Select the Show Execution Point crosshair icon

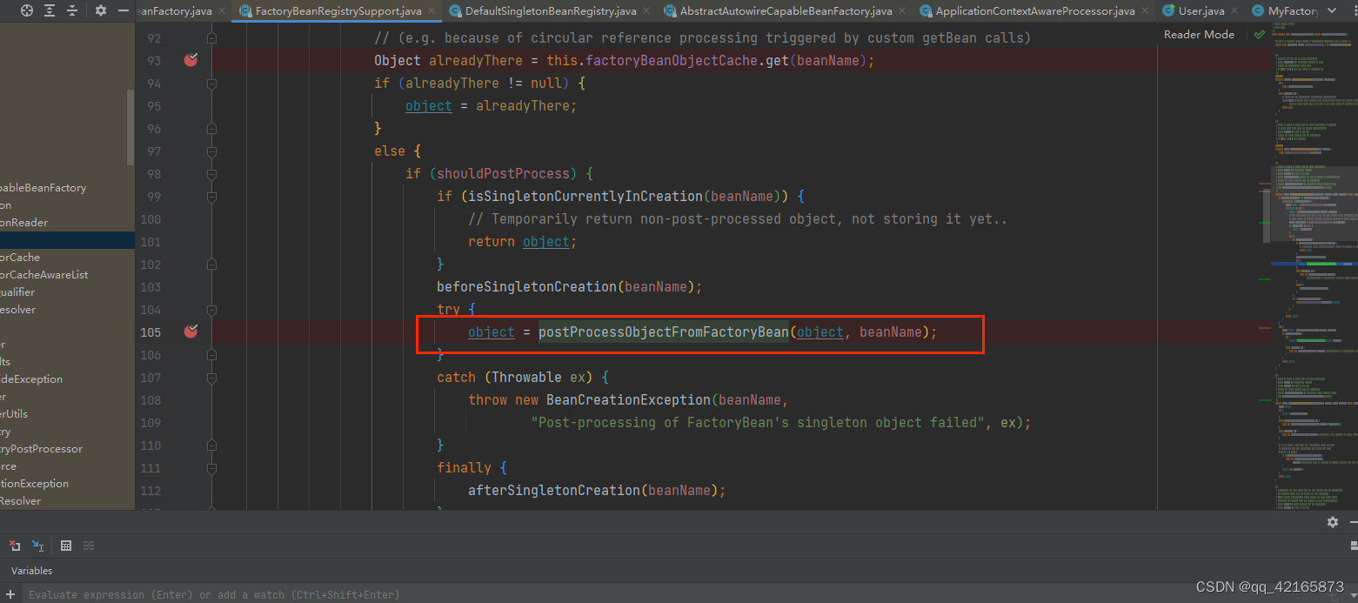(x=26, y=10)
